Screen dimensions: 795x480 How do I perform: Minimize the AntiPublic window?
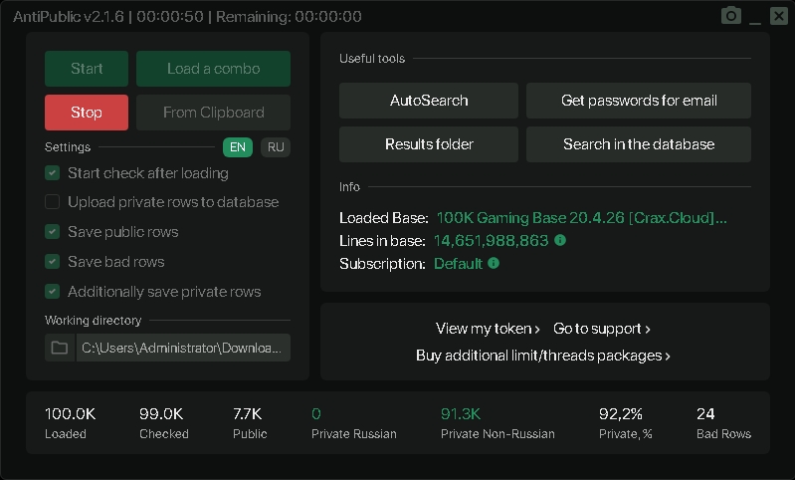click(x=756, y=17)
